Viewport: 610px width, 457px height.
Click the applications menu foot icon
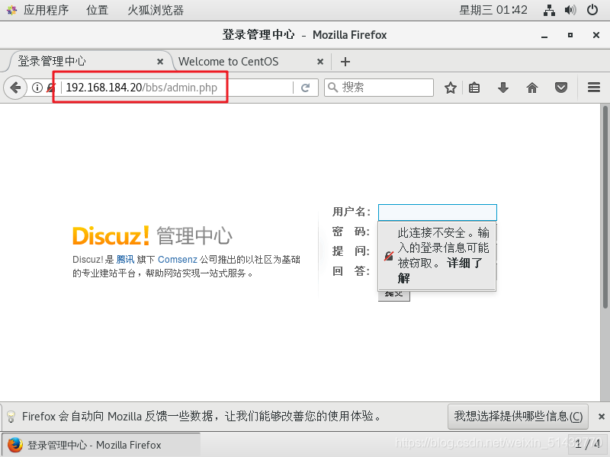11,10
